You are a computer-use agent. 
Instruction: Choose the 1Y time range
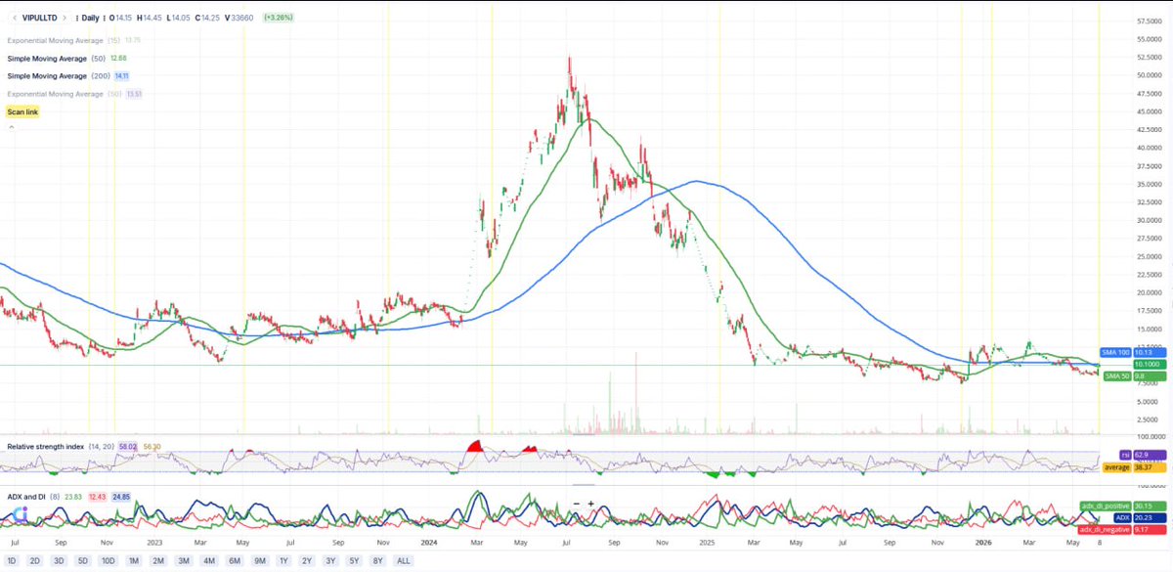pyautogui.click(x=284, y=561)
